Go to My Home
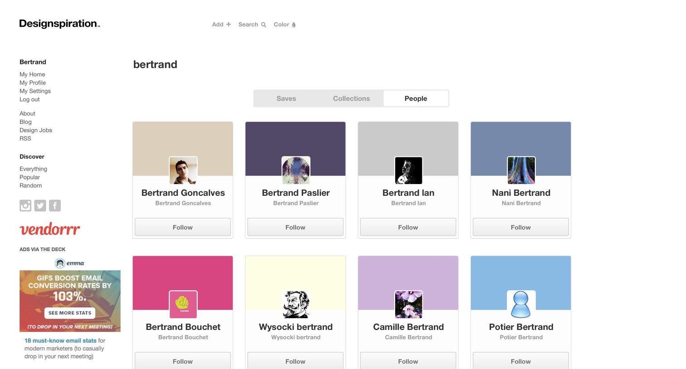The height and width of the screenshot is (369, 686). (32, 74)
